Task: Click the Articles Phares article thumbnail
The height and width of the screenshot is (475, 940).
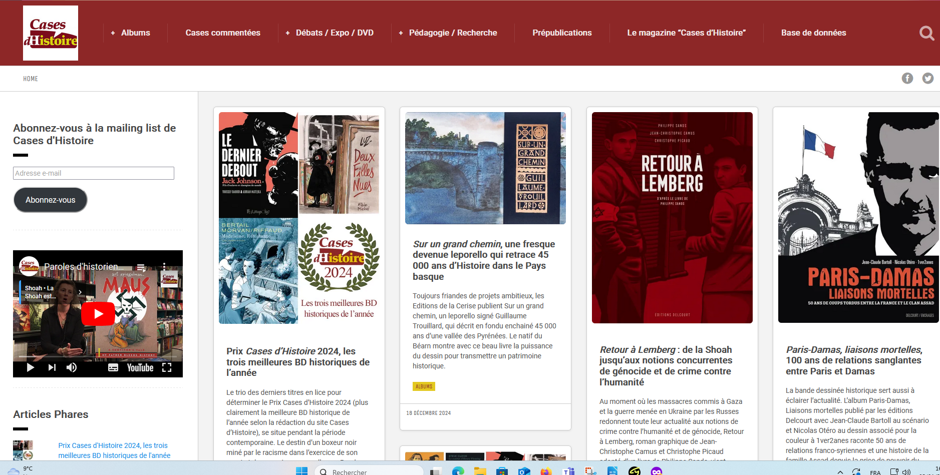Action: tap(23, 450)
